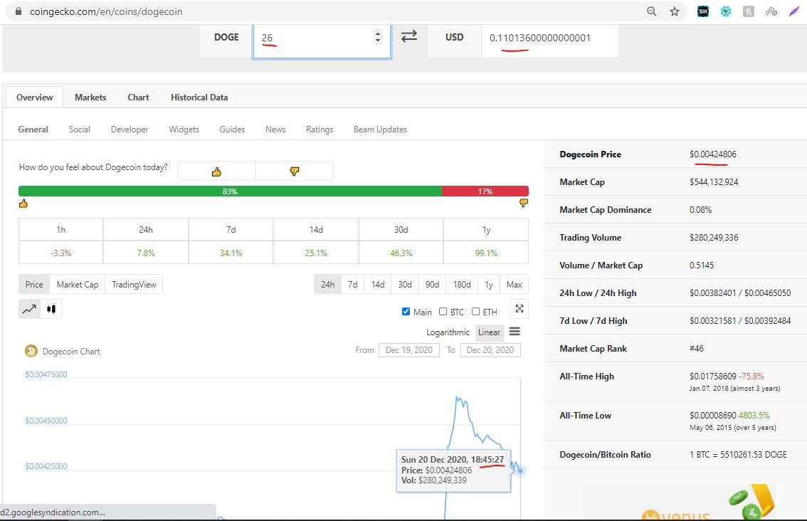Open the Historical Data tab
This screenshot has height=521, width=807.
tap(199, 98)
